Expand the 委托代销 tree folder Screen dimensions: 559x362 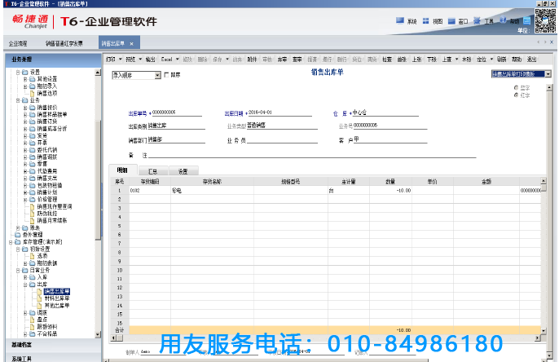[25, 150]
